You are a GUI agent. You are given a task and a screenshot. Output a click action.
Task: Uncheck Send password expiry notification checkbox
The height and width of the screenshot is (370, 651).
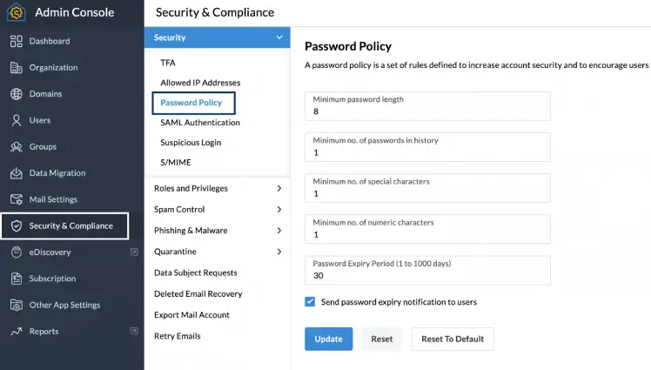[x=310, y=302]
